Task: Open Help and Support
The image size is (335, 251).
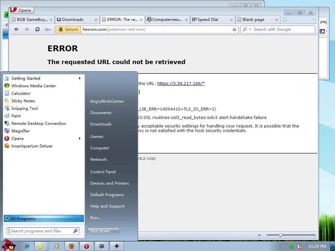Action: click(107, 206)
